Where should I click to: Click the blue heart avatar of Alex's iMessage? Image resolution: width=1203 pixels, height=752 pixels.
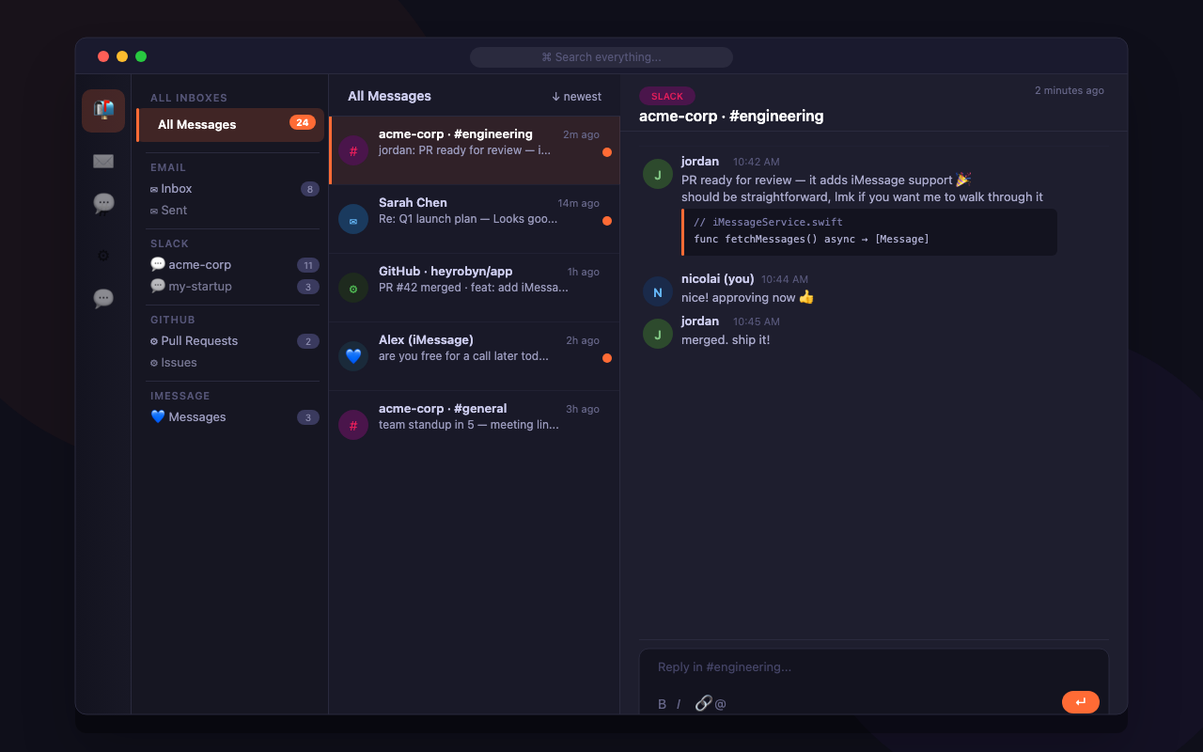(353, 356)
